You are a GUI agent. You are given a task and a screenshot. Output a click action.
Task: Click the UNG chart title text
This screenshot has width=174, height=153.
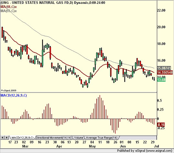[53, 3]
